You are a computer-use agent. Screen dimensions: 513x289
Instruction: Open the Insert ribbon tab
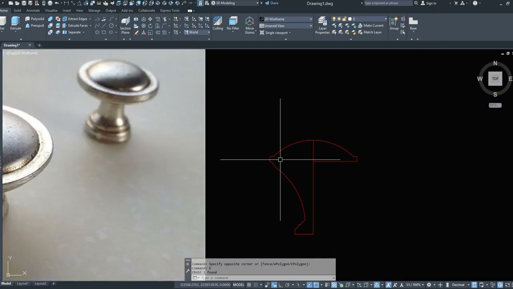pos(67,10)
